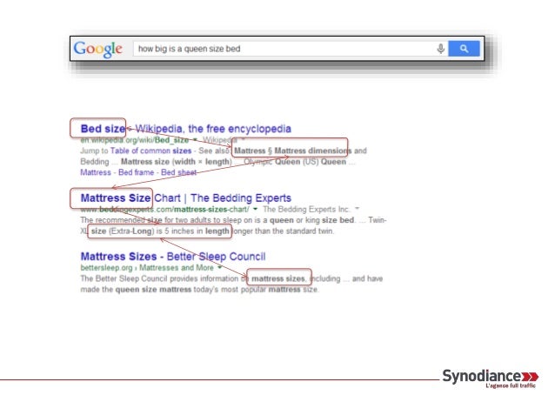Viewport: 555px width, 402px height.
Task: Click the en.wikipedia.org/wiki/Bed_size URL text
Action: tap(135, 140)
